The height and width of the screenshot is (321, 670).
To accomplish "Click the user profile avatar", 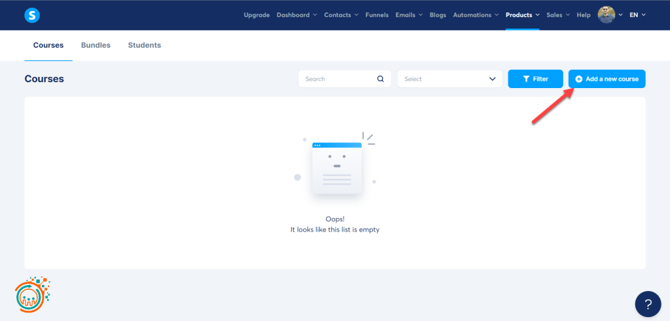I will point(607,15).
